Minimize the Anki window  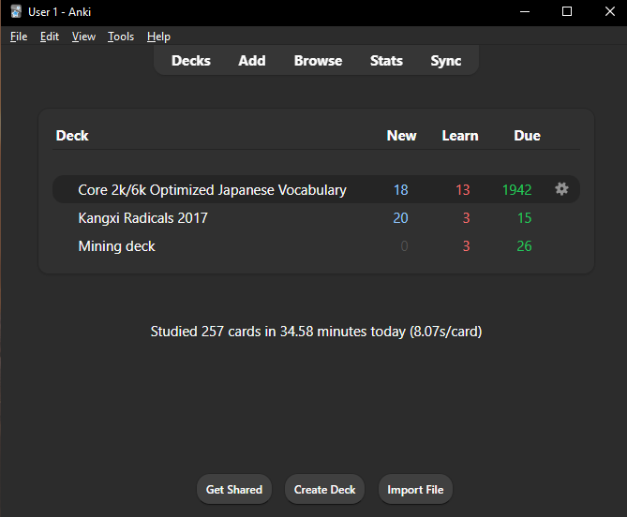click(525, 11)
